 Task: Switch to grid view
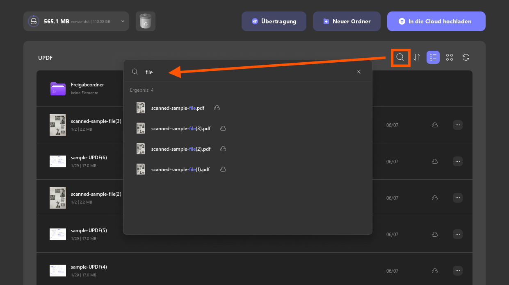(x=450, y=57)
